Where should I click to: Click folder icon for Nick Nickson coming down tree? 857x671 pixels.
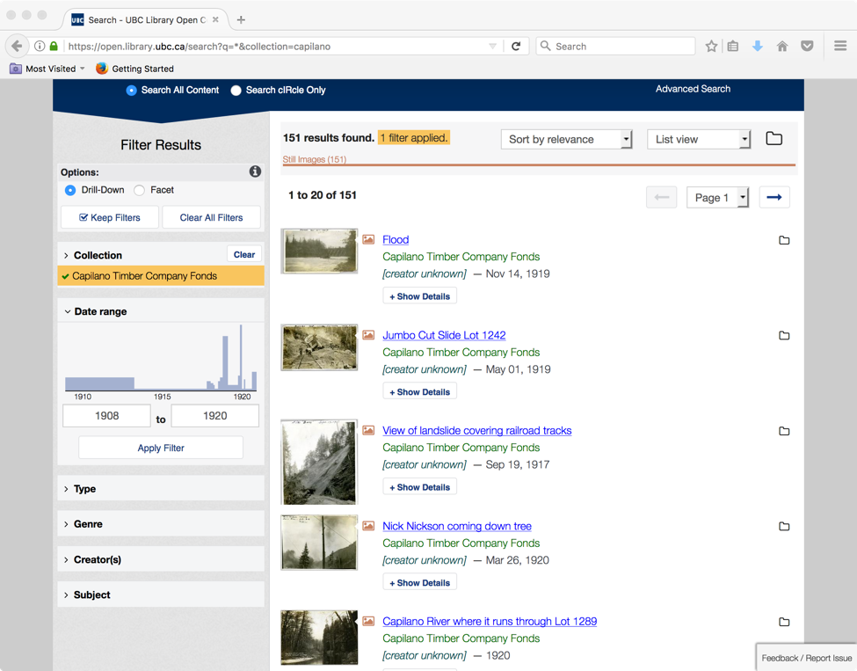784,526
